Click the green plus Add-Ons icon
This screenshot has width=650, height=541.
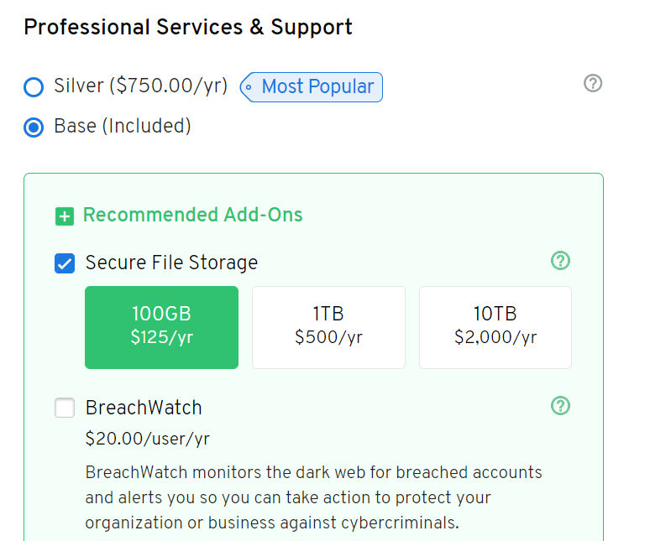tap(65, 216)
